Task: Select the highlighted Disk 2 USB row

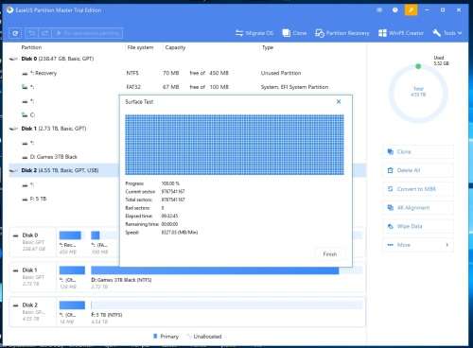Action: tap(64, 170)
